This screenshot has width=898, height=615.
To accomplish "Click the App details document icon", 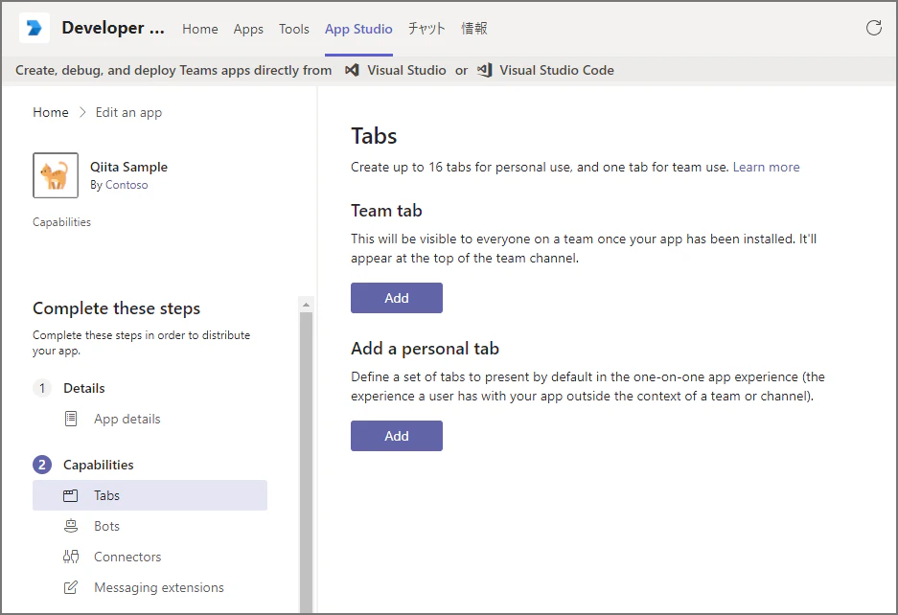I will point(71,419).
